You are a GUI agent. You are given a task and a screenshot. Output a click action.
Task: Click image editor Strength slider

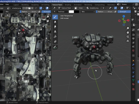[46, 12]
